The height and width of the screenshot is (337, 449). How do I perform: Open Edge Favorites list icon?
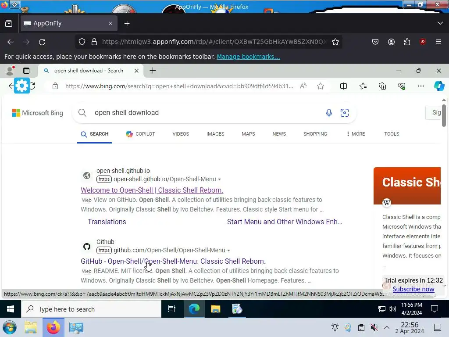pos(363,86)
